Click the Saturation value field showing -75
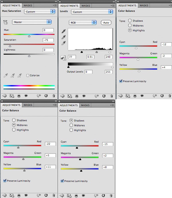This screenshot has width=172, height=198. pyautogui.click(x=48, y=40)
